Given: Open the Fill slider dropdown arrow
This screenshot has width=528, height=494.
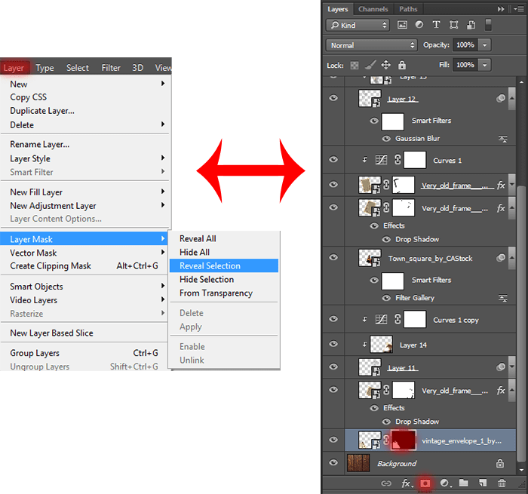Looking at the screenshot, I should click(484, 65).
